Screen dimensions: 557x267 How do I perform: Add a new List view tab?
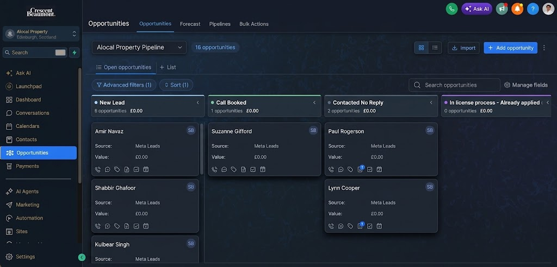click(x=168, y=67)
